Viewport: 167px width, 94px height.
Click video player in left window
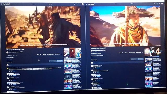tap(43, 27)
